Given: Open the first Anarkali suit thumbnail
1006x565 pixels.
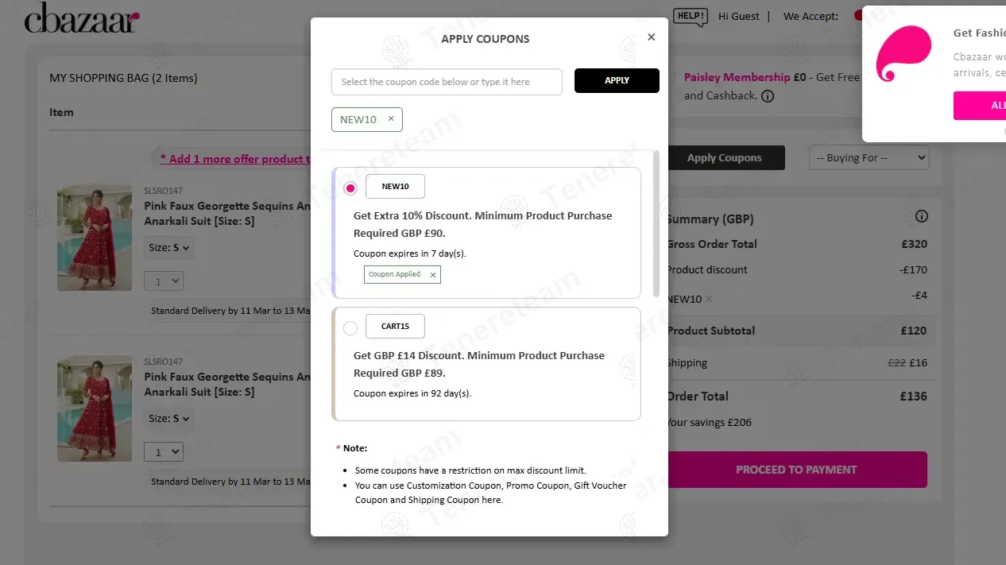Looking at the screenshot, I should (95, 238).
